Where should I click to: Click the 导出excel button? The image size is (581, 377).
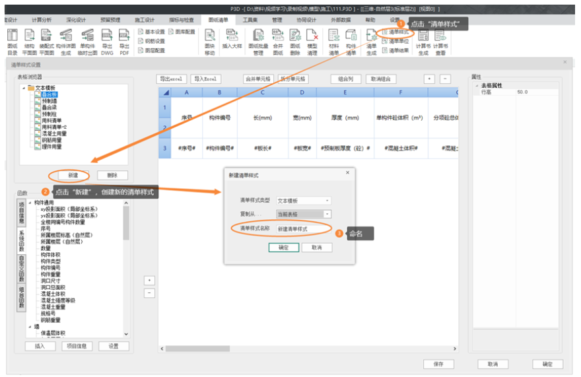pyautogui.click(x=172, y=79)
